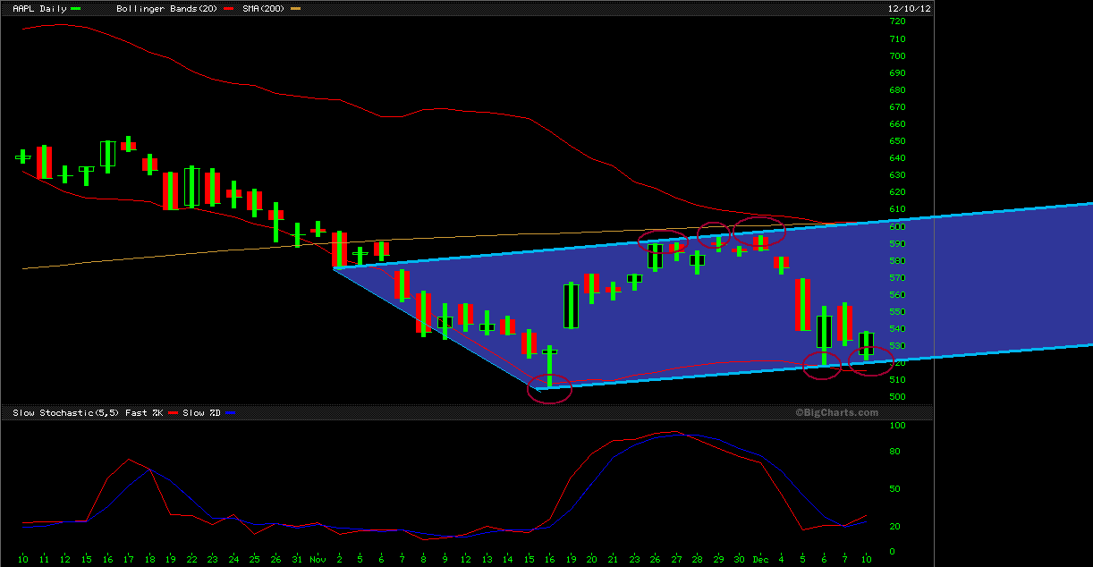Click the 100 stochastic scale label
Viewport: 1093px width, 567px height.
tap(897, 426)
